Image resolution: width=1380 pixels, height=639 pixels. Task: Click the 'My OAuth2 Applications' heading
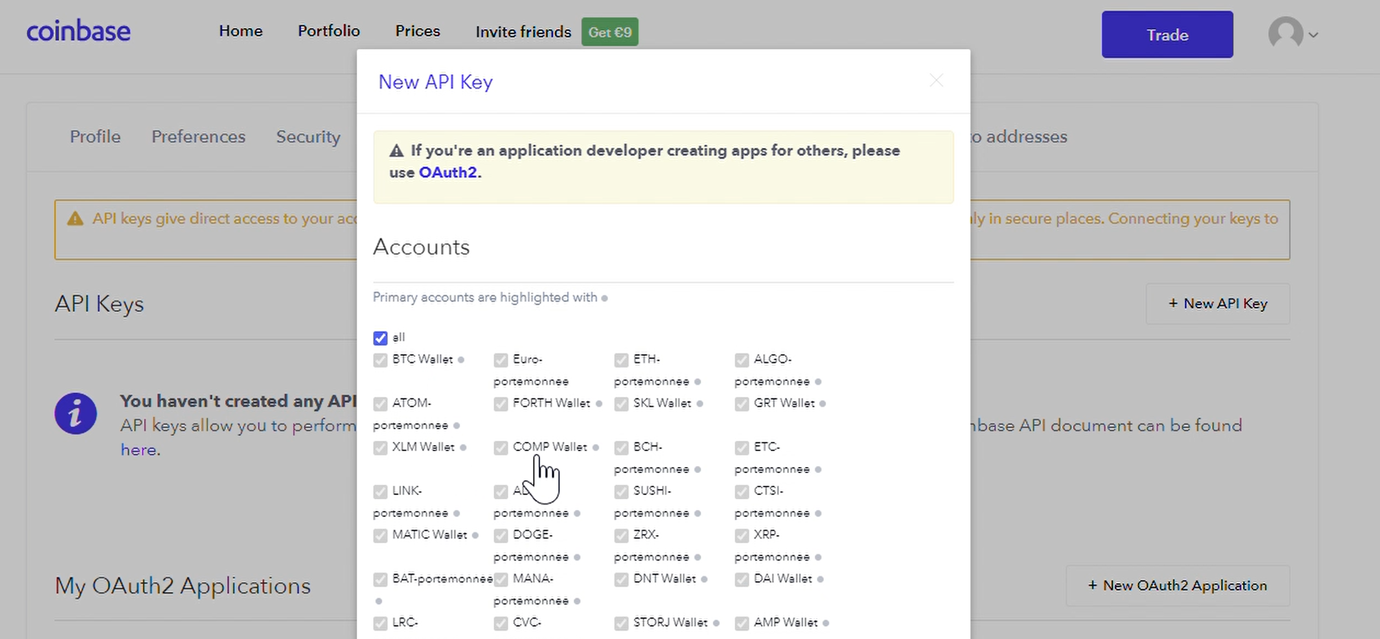pyautogui.click(x=182, y=586)
